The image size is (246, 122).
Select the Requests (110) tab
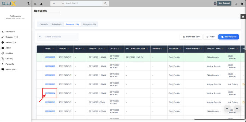point(72,25)
